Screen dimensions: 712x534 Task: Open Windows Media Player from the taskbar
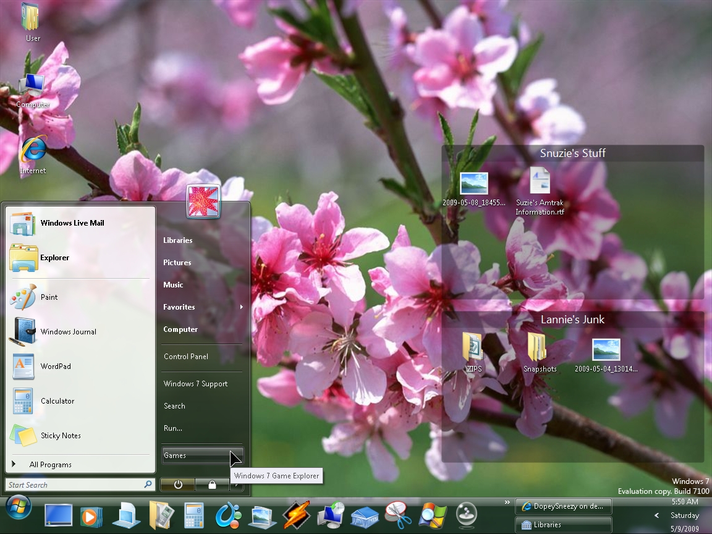click(x=91, y=514)
